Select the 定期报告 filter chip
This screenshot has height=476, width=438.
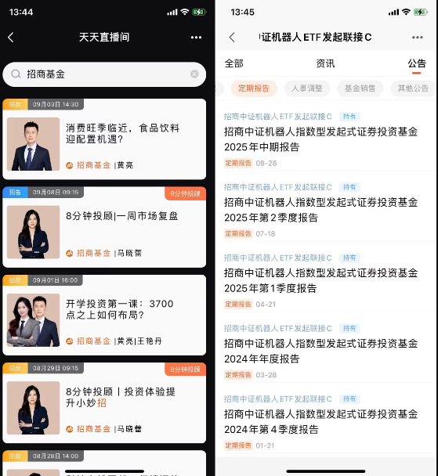[x=254, y=88]
